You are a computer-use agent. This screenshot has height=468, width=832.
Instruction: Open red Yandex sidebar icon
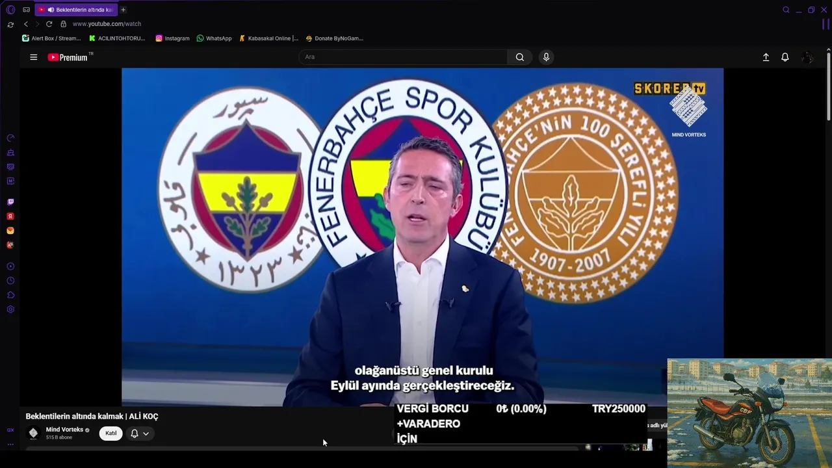tap(10, 216)
